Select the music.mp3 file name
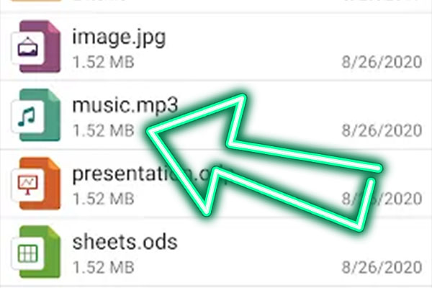 click(125, 106)
